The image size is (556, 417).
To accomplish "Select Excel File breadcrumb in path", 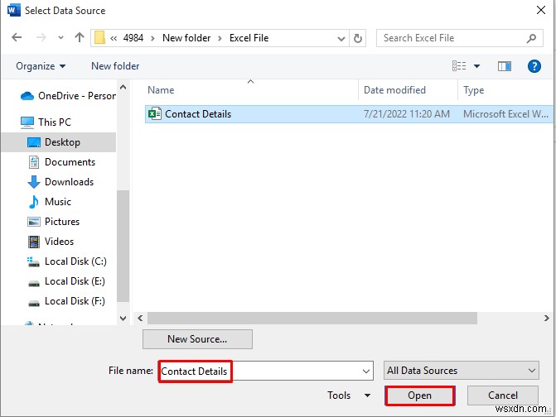I will point(249,38).
